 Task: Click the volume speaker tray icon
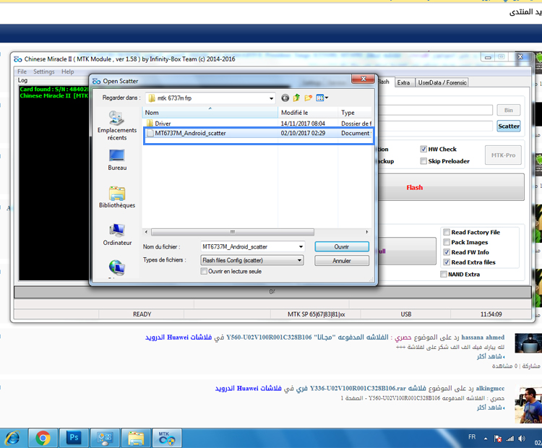pyautogui.click(x=522, y=439)
